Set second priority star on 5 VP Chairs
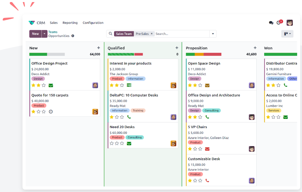 point(195,149)
